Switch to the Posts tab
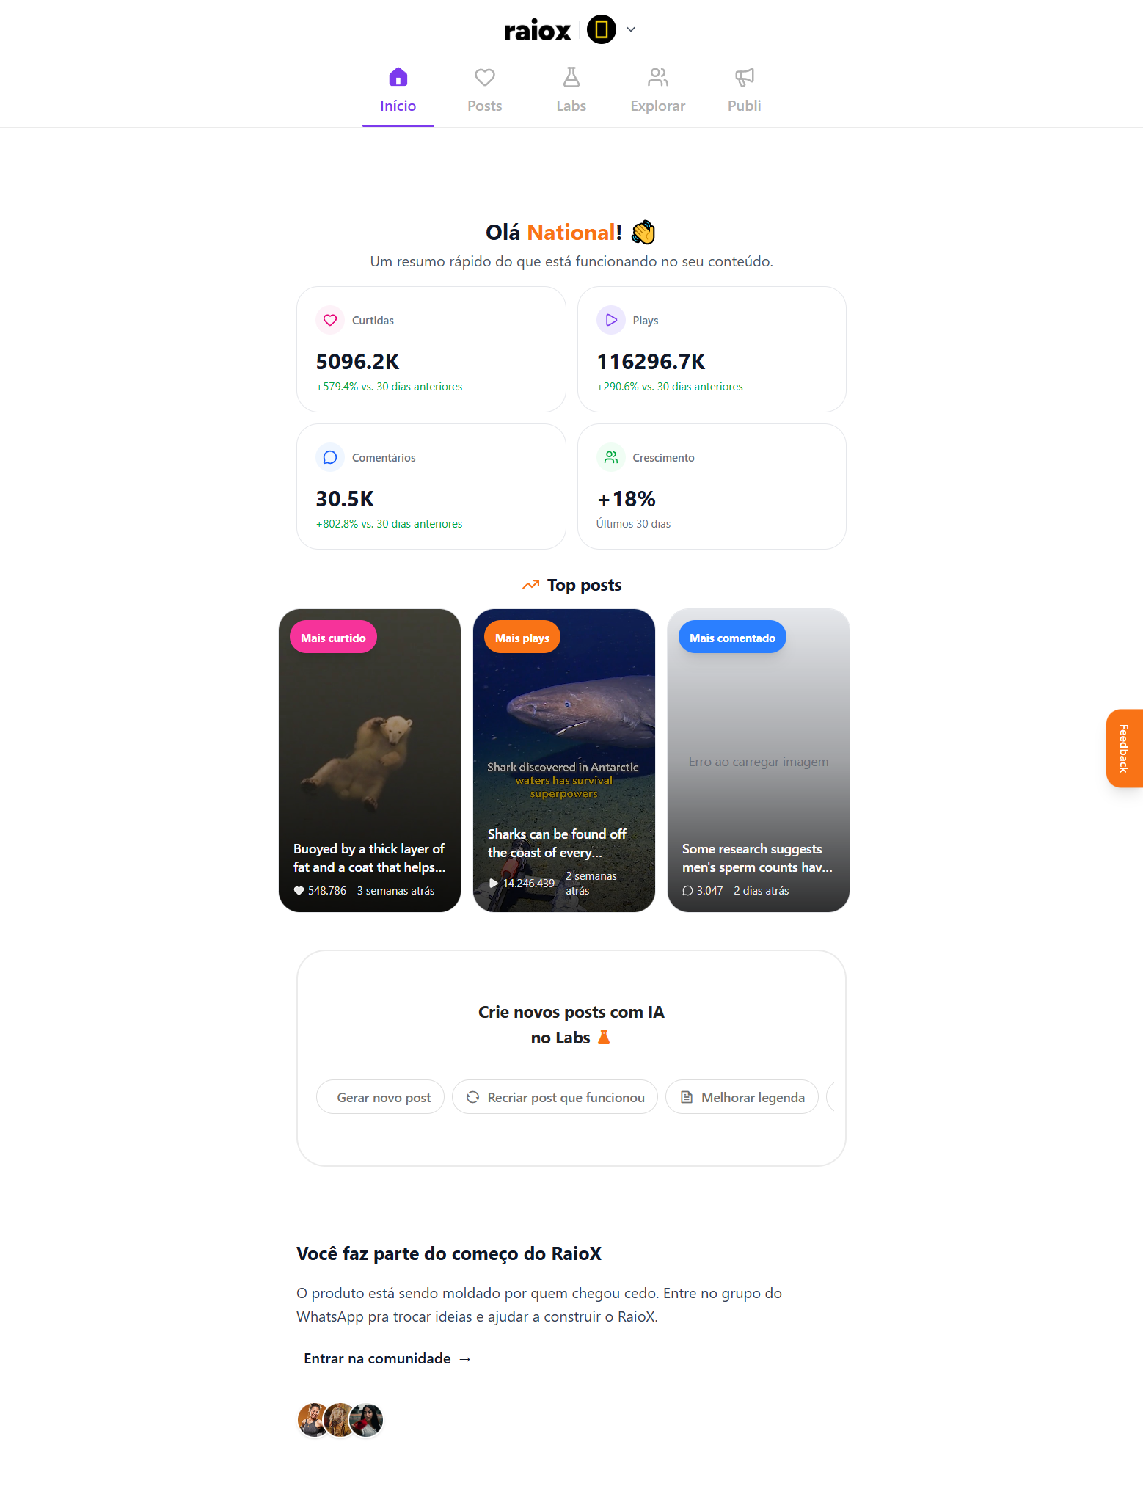 click(485, 90)
